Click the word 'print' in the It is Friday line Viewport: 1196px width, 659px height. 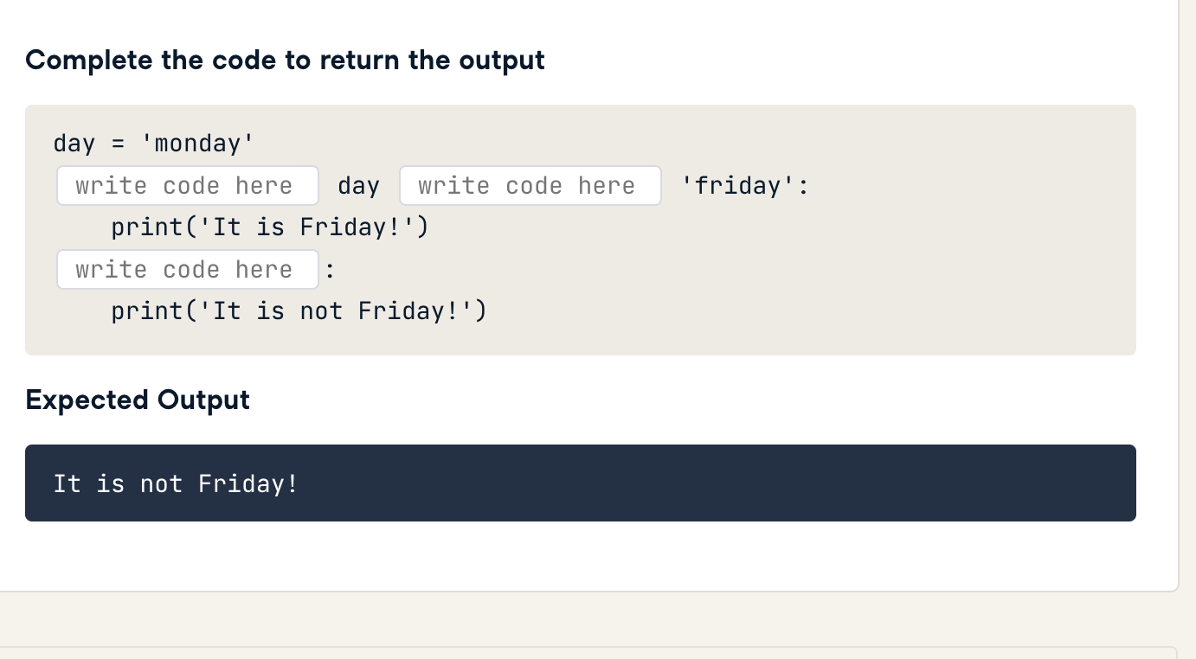tap(147, 228)
